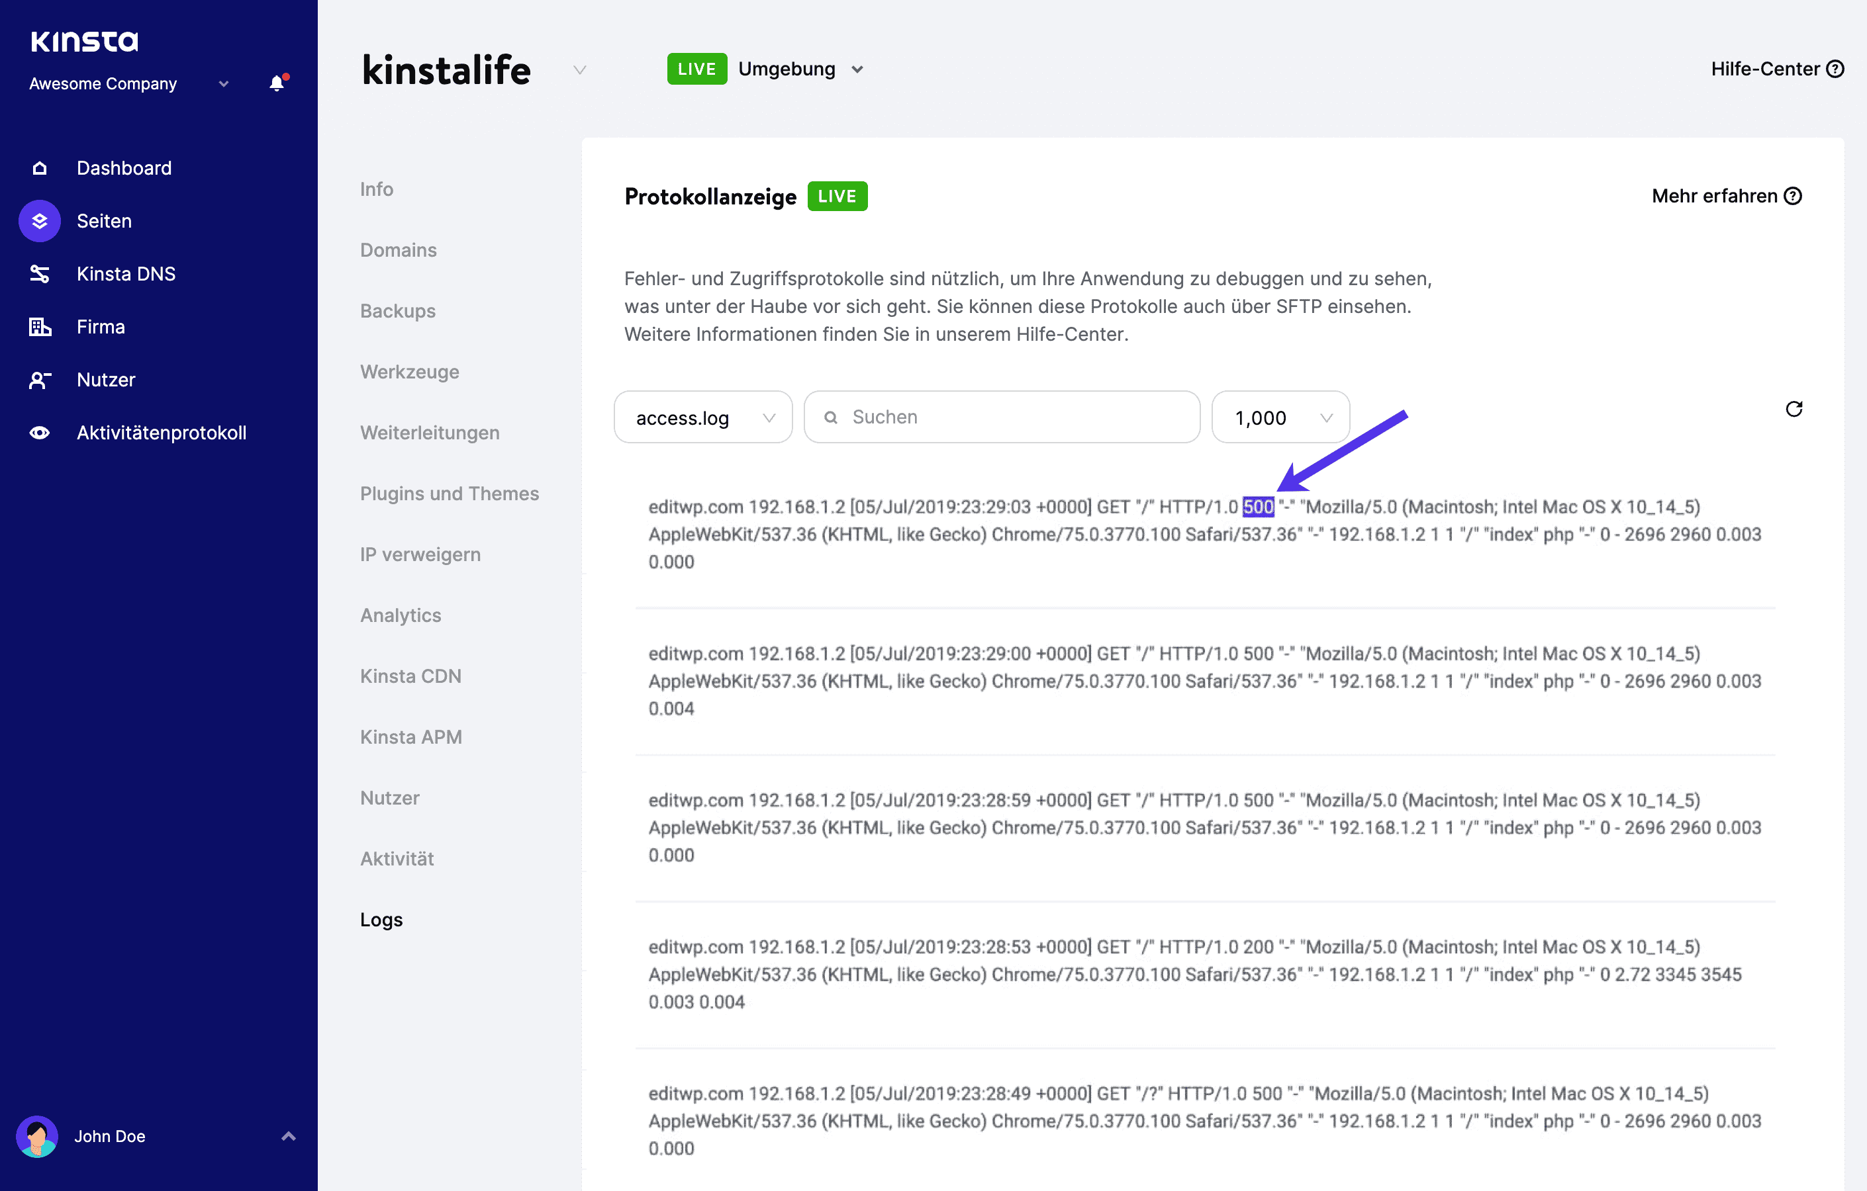Image resolution: width=1867 pixels, height=1191 pixels.
Task: Click the Dashboard home icon
Action: pyautogui.click(x=40, y=168)
